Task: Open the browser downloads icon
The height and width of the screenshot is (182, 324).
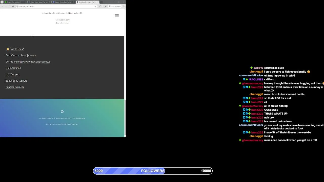Action: click(x=106, y=6)
